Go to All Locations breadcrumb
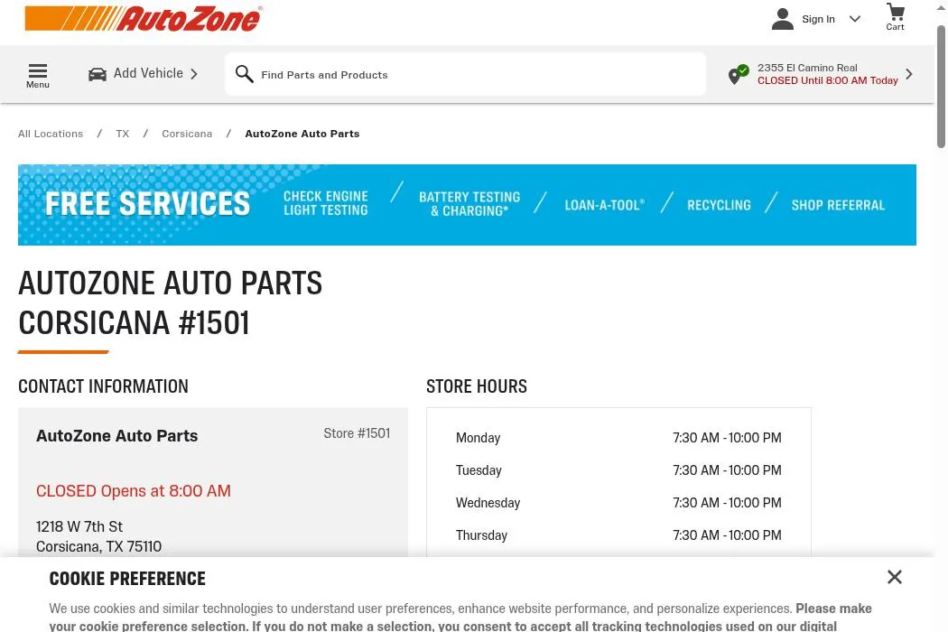Image resolution: width=948 pixels, height=632 pixels. click(51, 134)
